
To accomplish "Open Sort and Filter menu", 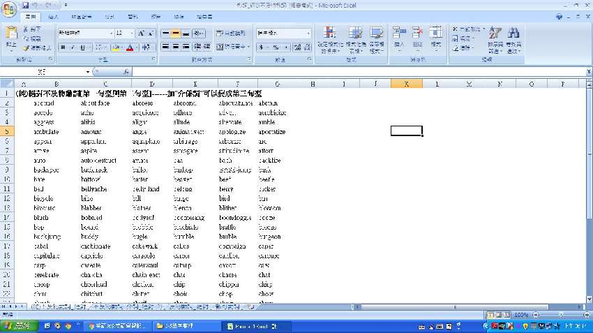I will (x=495, y=40).
